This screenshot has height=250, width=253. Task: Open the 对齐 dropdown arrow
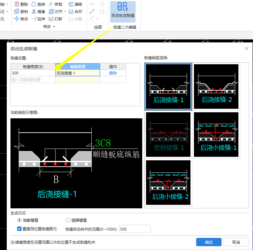pyautogui.click(x=65, y=12)
